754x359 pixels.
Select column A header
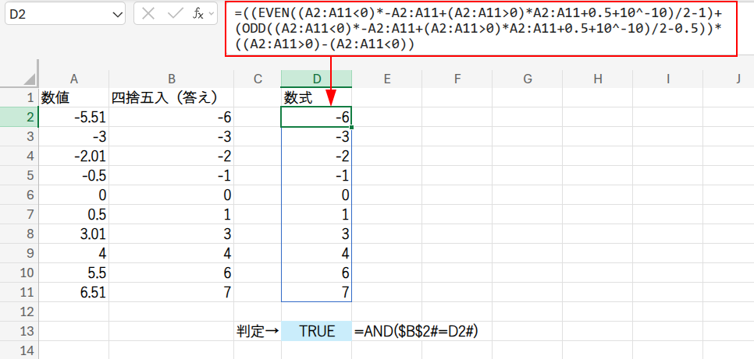(x=73, y=79)
